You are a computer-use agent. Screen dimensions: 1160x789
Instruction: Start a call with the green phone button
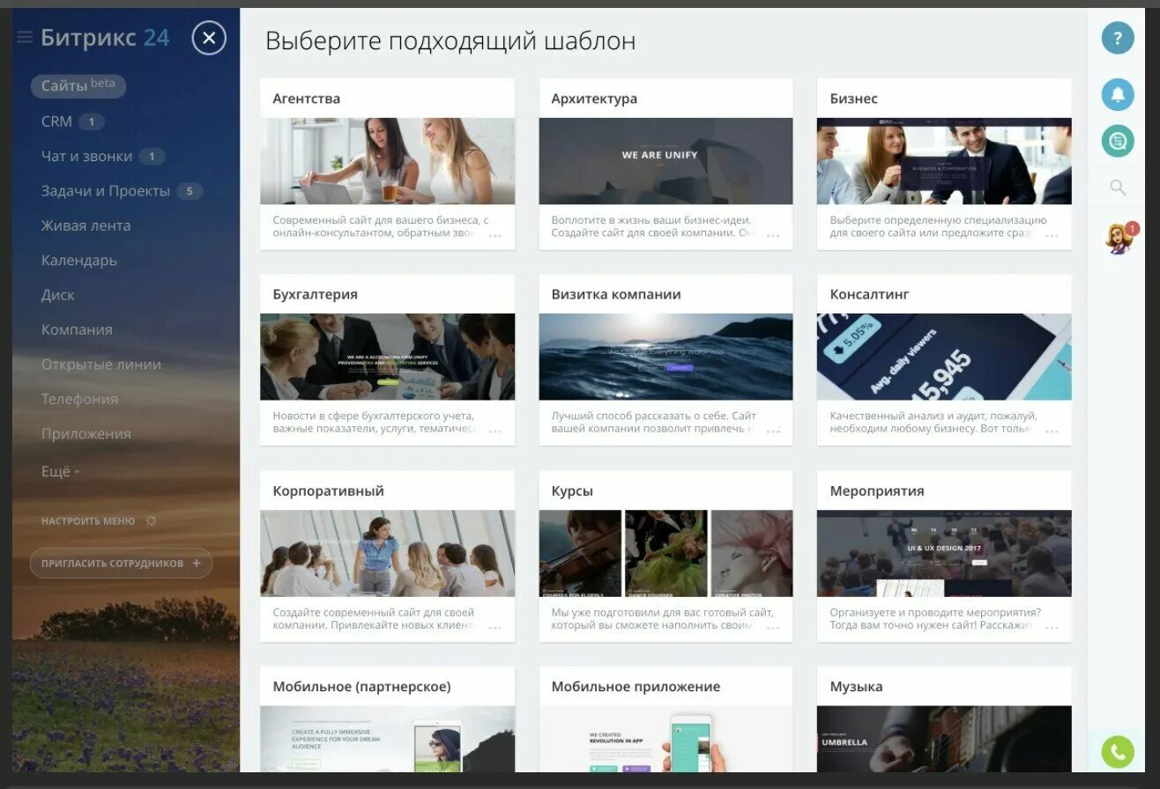click(x=1118, y=752)
